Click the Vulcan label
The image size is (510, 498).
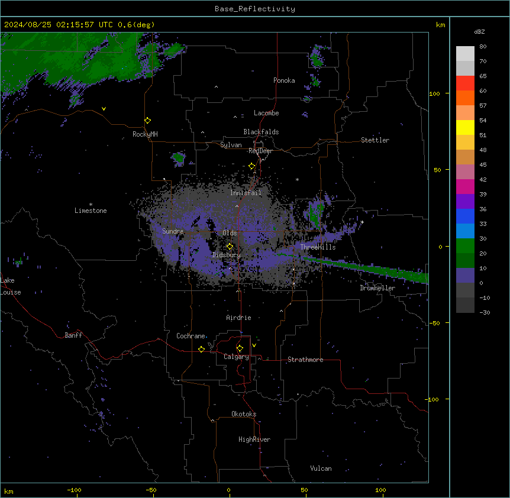[321, 468]
